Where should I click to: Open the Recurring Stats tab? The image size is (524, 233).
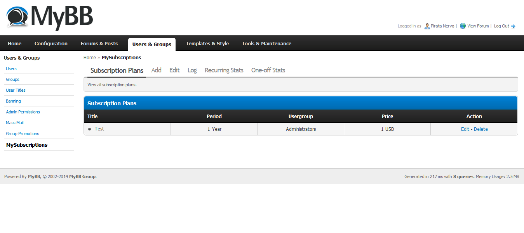click(224, 70)
